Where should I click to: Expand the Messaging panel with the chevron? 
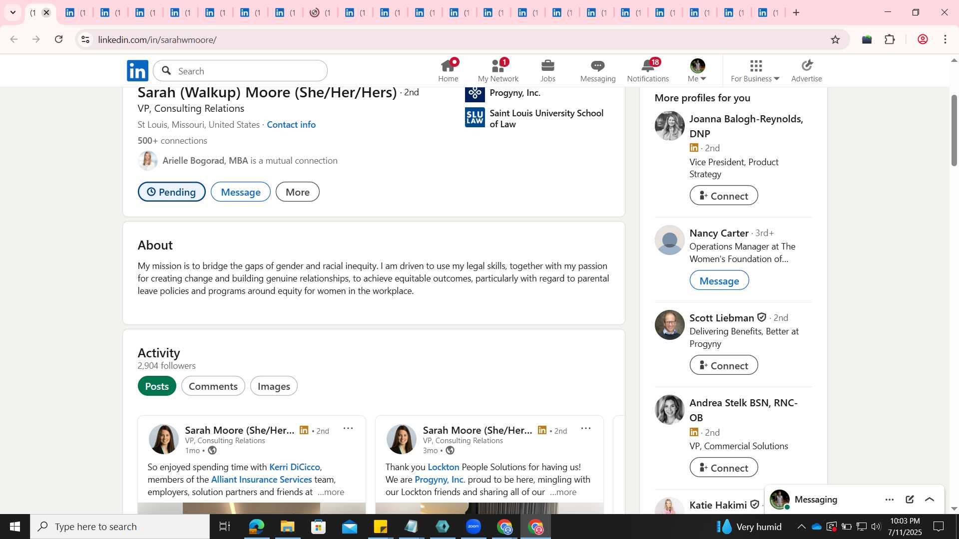tap(930, 500)
